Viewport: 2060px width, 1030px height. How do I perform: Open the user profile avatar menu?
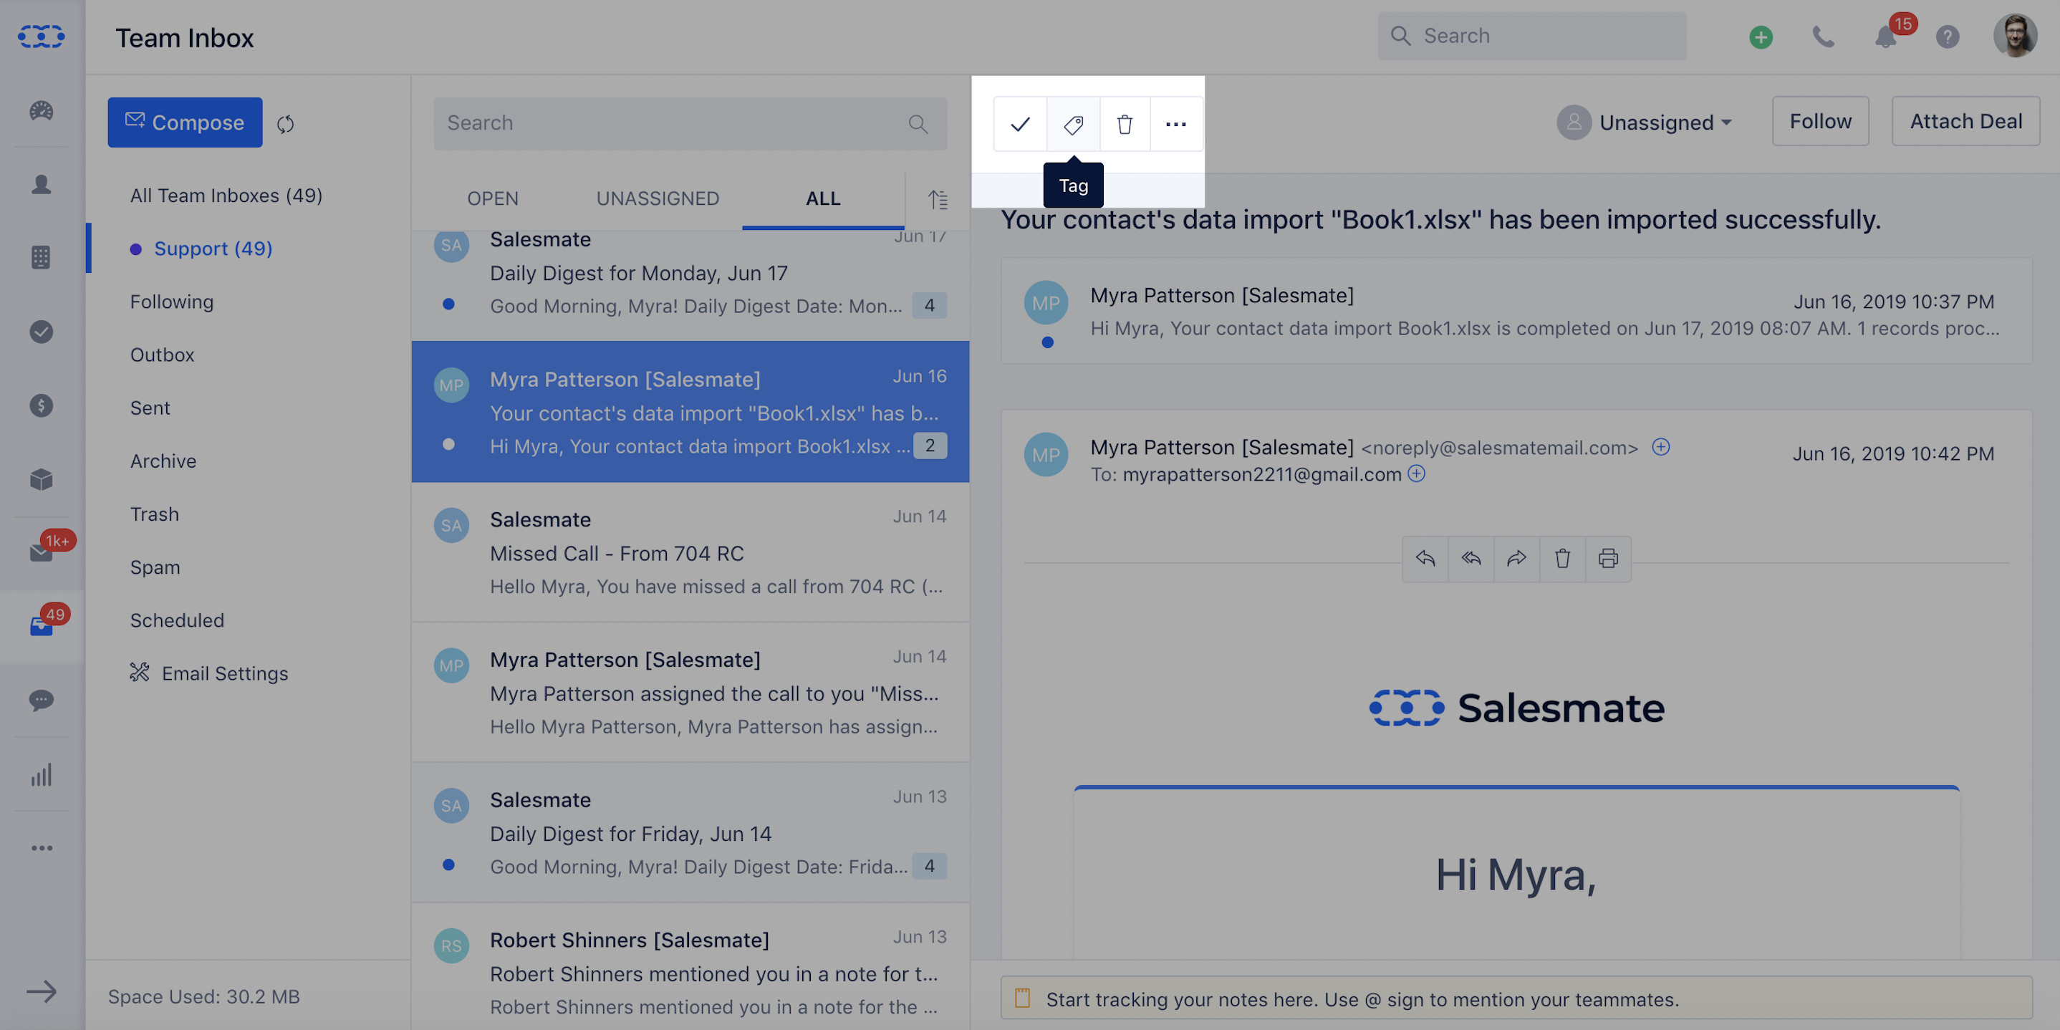pyautogui.click(x=2014, y=36)
